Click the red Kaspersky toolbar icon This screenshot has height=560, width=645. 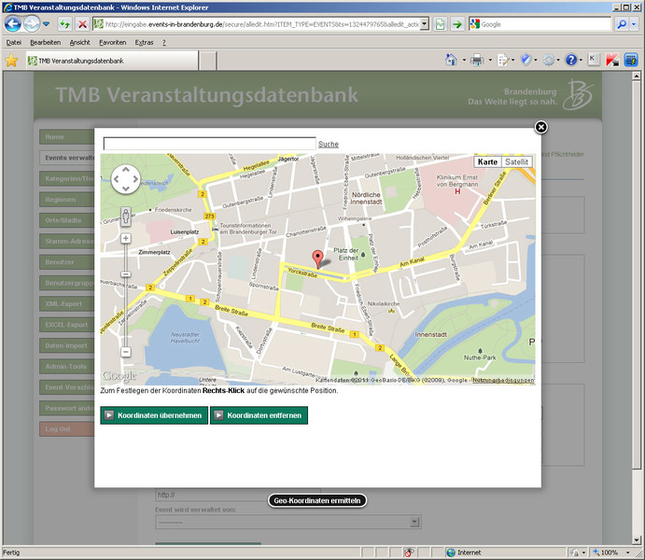(612, 60)
